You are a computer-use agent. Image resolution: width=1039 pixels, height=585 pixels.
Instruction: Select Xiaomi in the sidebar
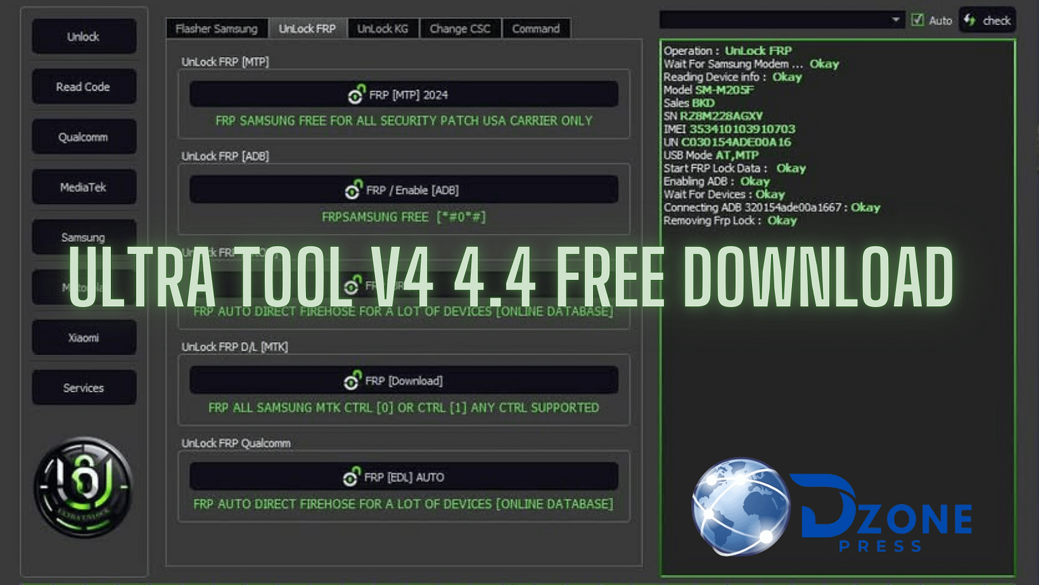[83, 337]
